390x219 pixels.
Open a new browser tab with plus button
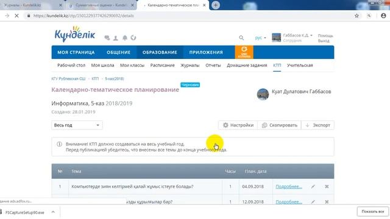(x=216, y=5)
